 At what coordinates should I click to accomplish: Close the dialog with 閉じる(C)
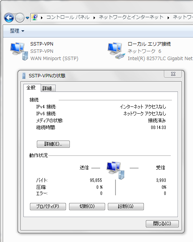(162, 224)
